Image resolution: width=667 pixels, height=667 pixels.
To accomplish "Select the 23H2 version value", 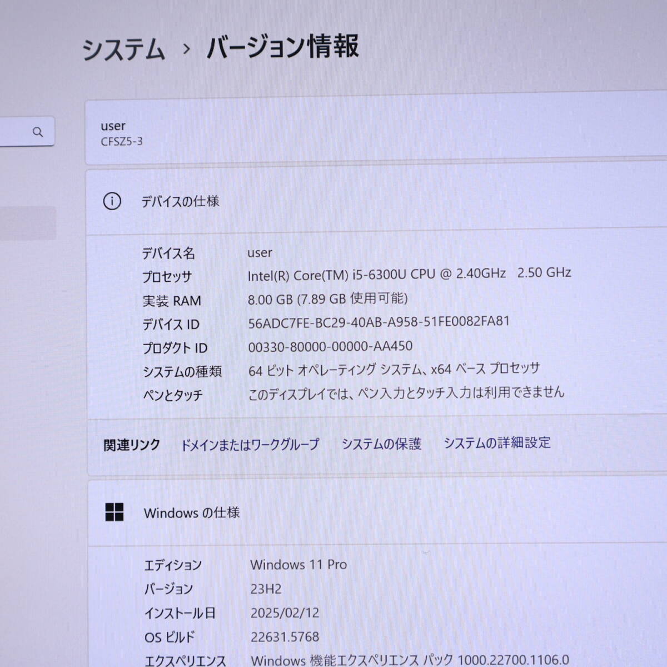I will [x=266, y=589].
